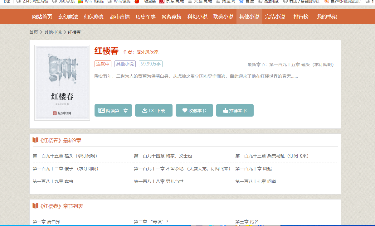The width and height of the screenshot is (375, 226).
Task: Switch to the 玄幻魔法 category tab
Action: [68, 17]
